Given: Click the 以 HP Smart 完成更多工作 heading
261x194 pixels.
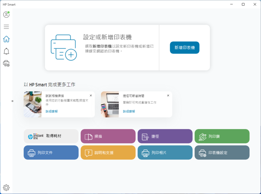Looking at the screenshot, I should click(x=49, y=85).
